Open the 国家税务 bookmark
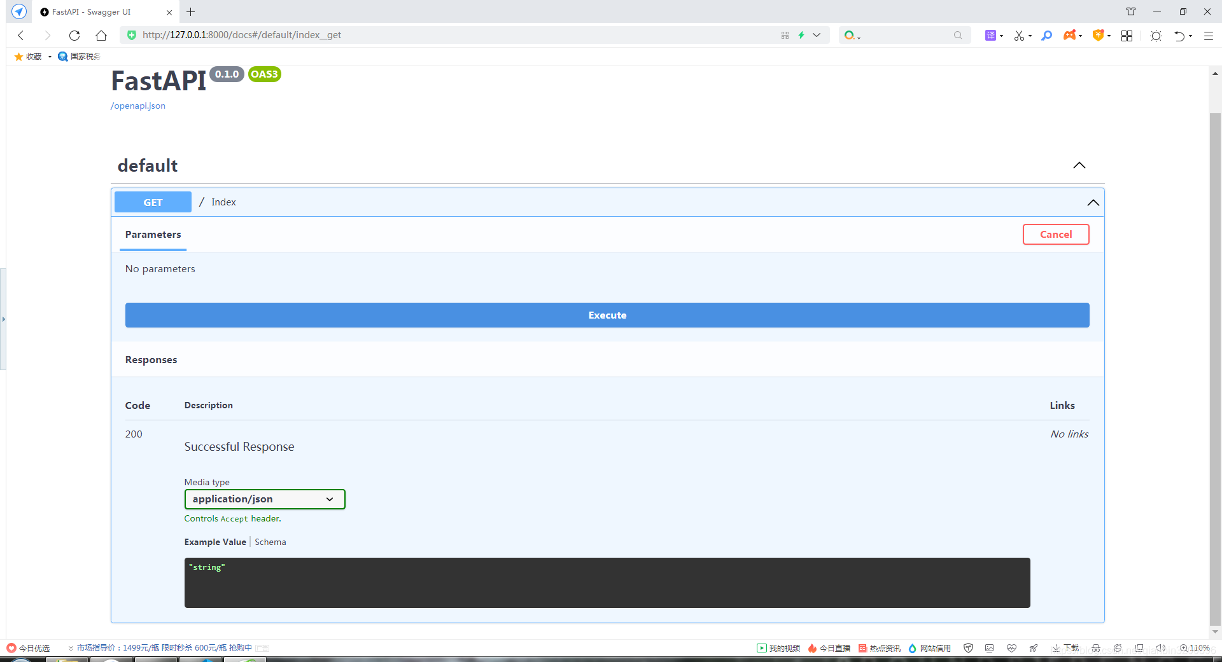 pyautogui.click(x=79, y=57)
